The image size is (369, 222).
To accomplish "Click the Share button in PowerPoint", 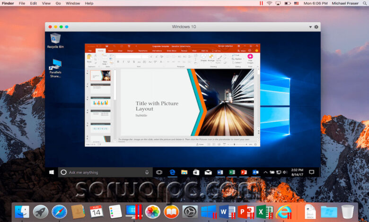I will pos(242,51).
